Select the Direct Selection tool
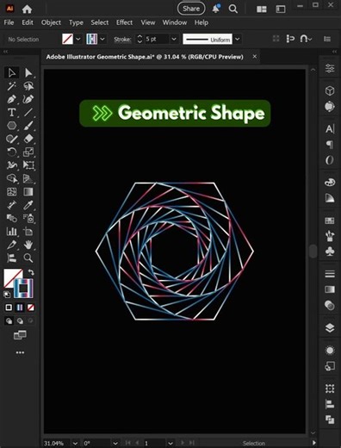 (x=28, y=73)
